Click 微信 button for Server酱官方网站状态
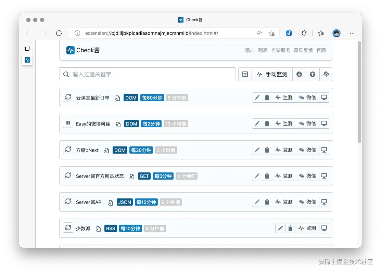Screen dimensions: 381x273 click(307, 176)
